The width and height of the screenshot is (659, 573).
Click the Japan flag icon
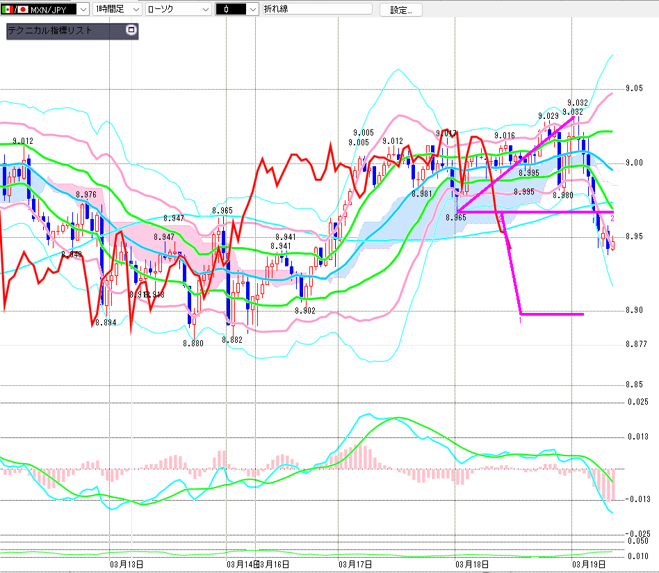(x=23, y=10)
